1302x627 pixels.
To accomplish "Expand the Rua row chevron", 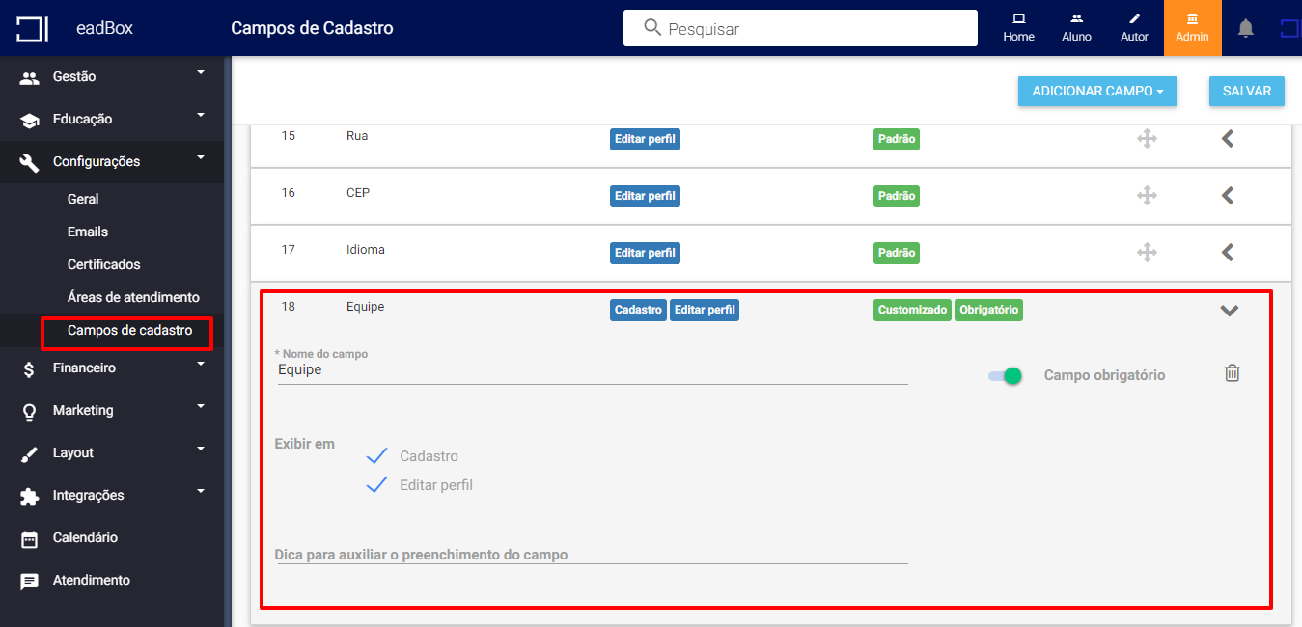I will [1228, 139].
